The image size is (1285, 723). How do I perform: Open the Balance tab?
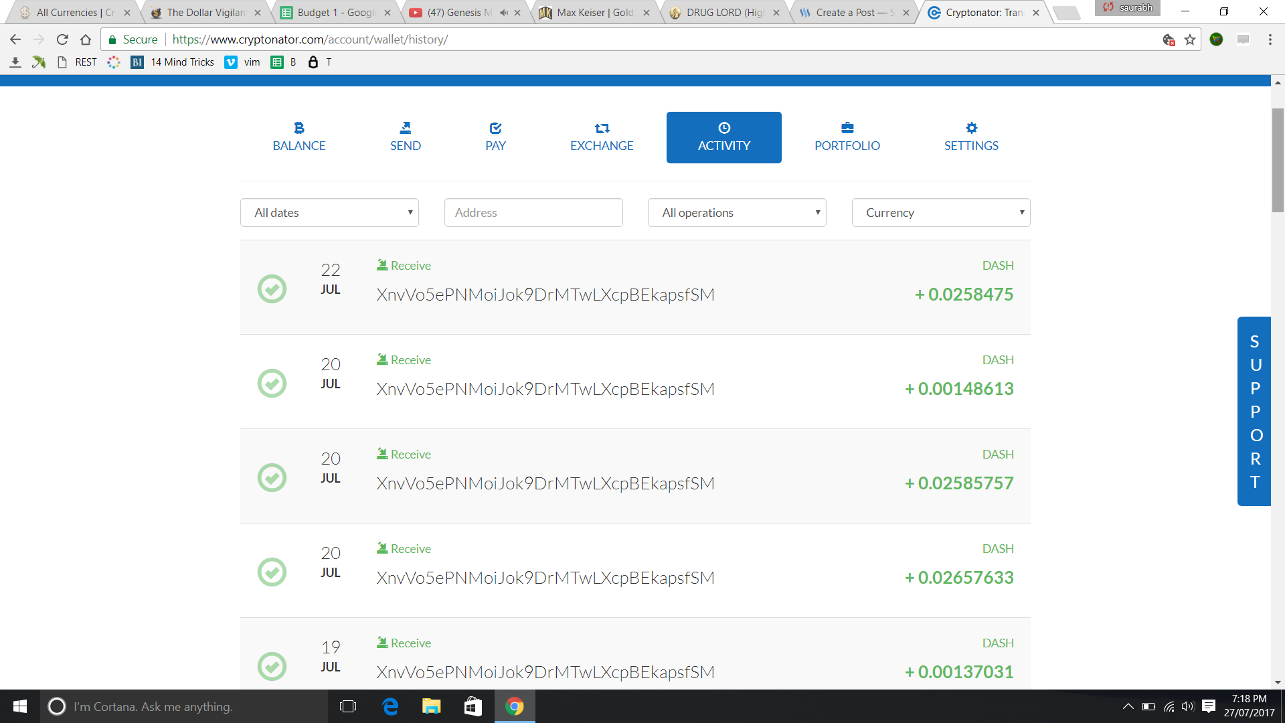click(298, 137)
